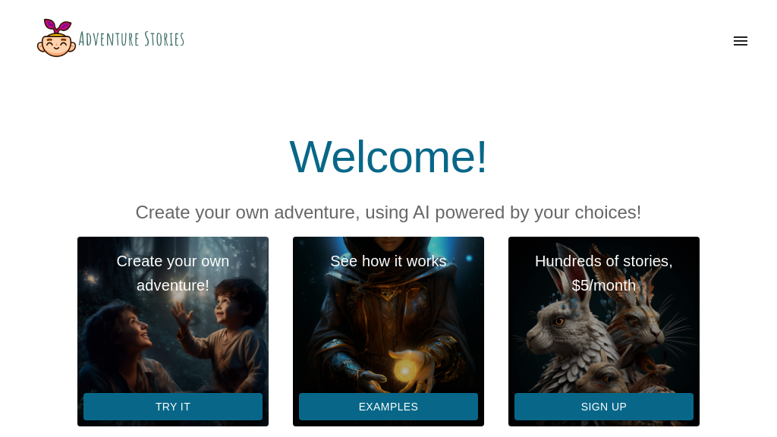Go home via Adventure Stories logo text
The height and width of the screenshot is (437, 777).
click(131, 39)
